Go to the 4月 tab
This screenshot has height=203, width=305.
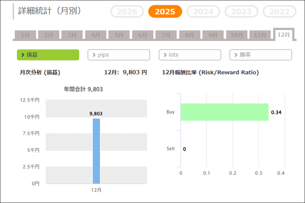tap(96, 35)
